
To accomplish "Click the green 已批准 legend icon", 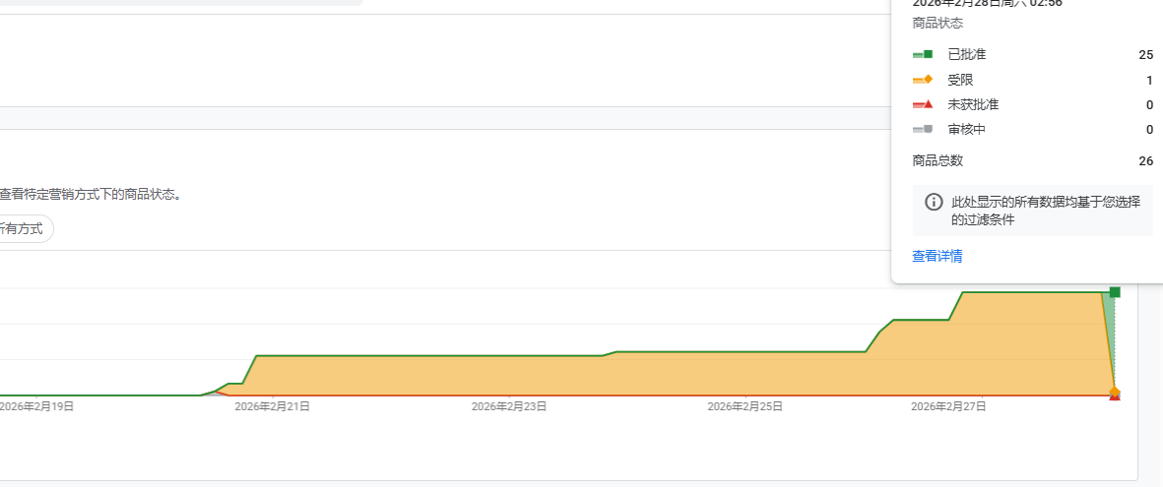I will (x=922, y=54).
